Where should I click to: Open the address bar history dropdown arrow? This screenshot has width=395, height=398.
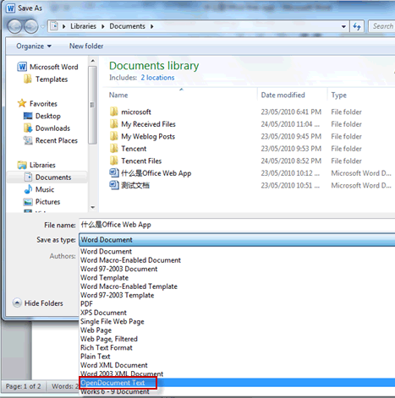point(343,26)
